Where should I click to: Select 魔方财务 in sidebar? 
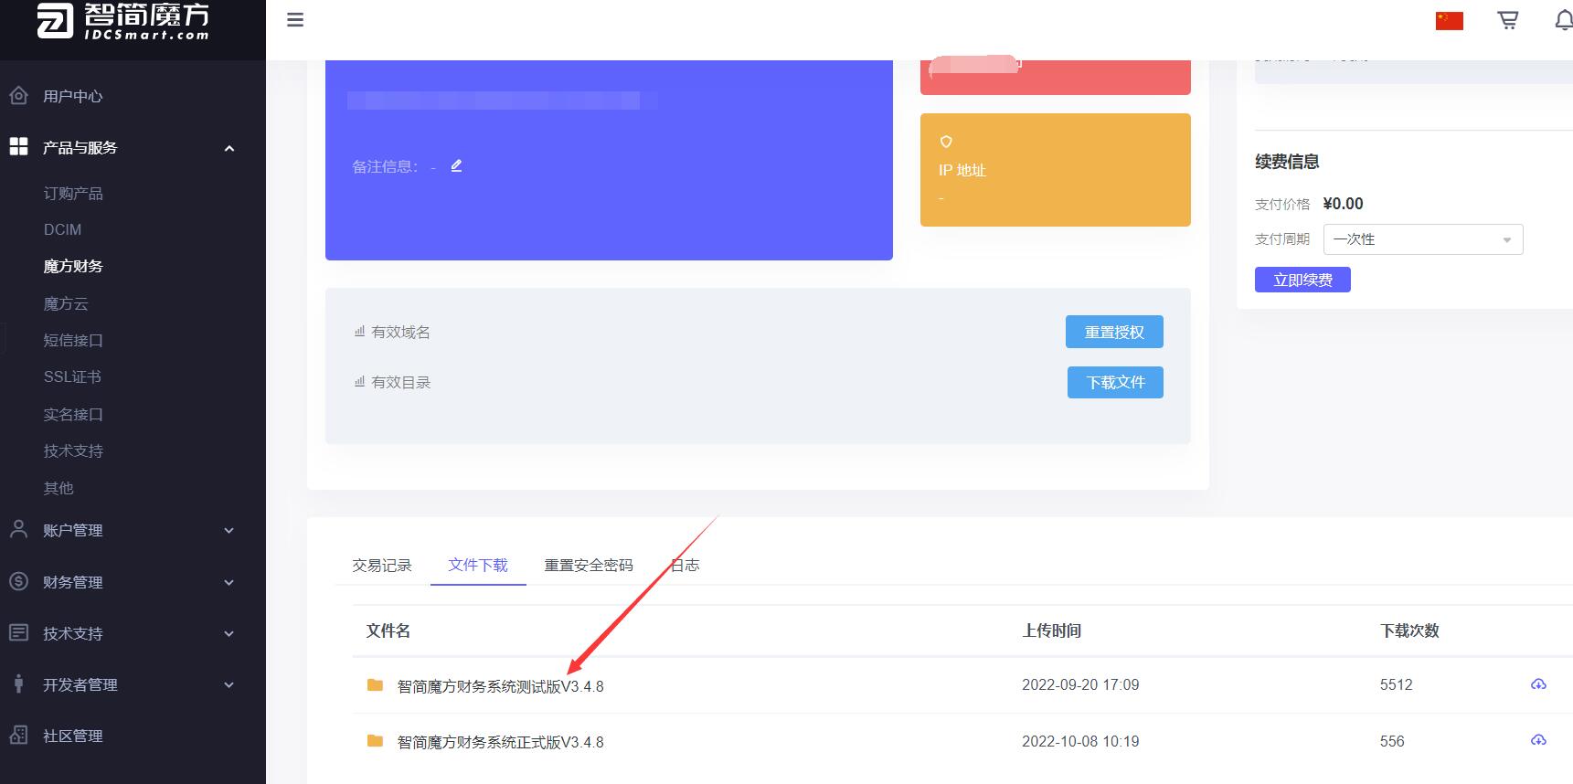pyautogui.click(x=73, y=266)
